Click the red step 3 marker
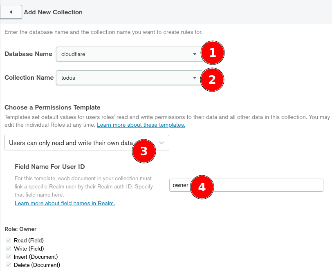The height and width of the screenshot is (271, 332). click(x=144, y=151)
